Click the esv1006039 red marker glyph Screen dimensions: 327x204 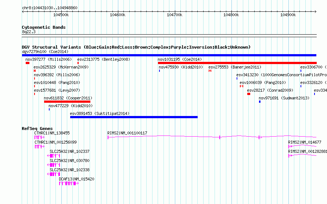click(x=241, y=86)
